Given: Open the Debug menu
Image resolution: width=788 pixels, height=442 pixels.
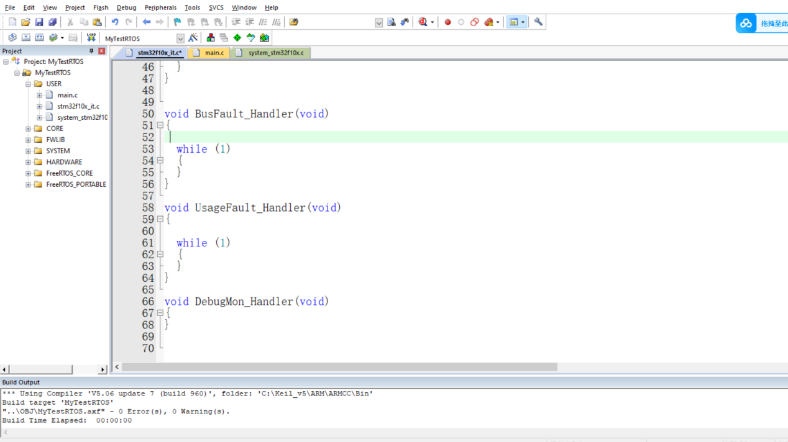Looking at the screenshot, I should 126,7.
